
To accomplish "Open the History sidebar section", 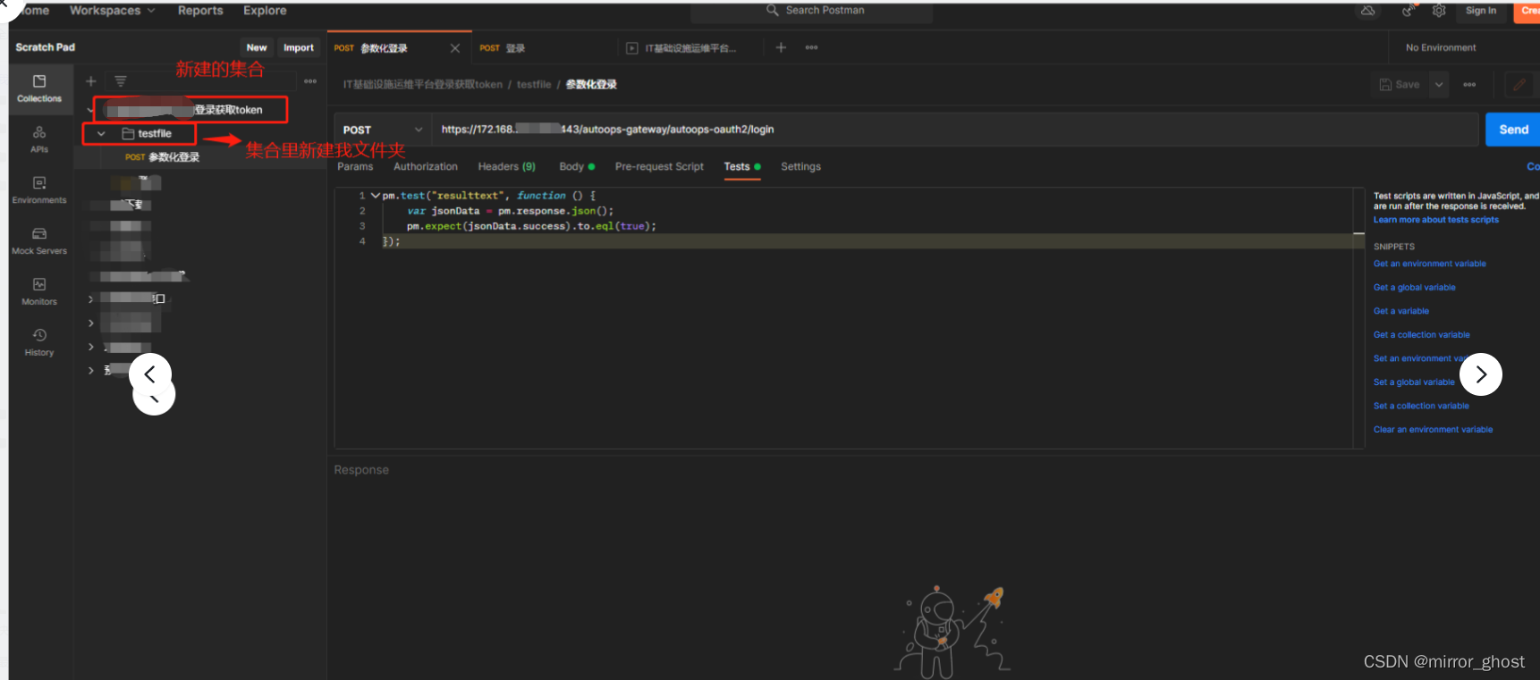I will (39, 343).
